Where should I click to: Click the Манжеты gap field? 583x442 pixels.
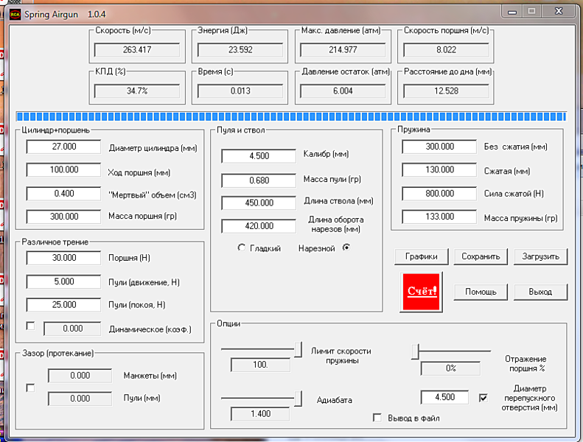(x=80, y=376)
